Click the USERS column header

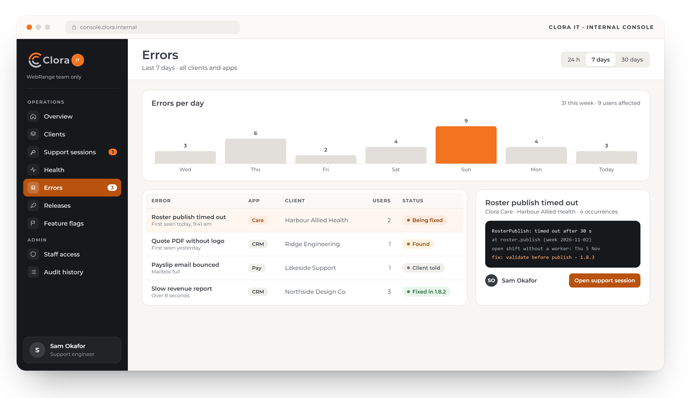[x=381, y=201]
